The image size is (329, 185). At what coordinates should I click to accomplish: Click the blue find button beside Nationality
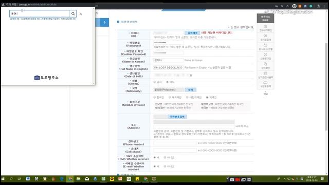tap(191, 90)
